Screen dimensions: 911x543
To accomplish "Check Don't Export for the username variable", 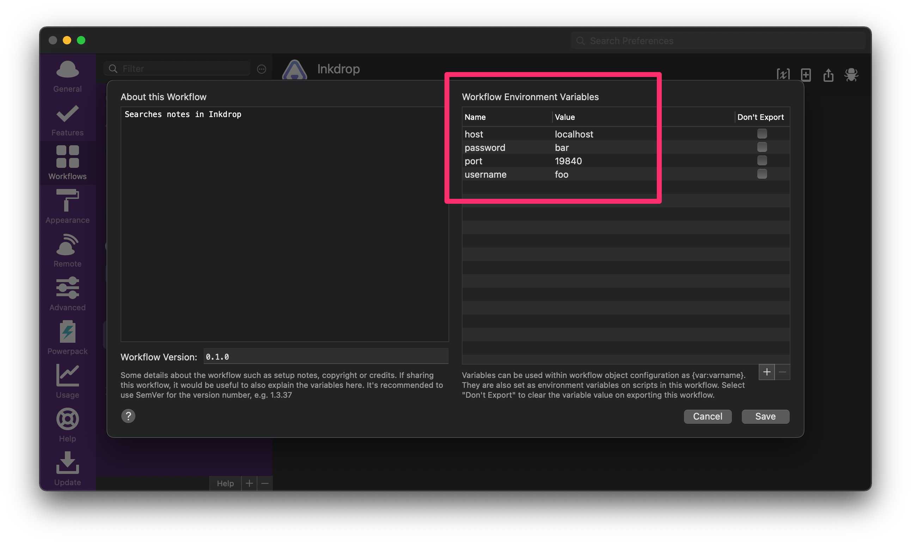I will coord(762,174).
